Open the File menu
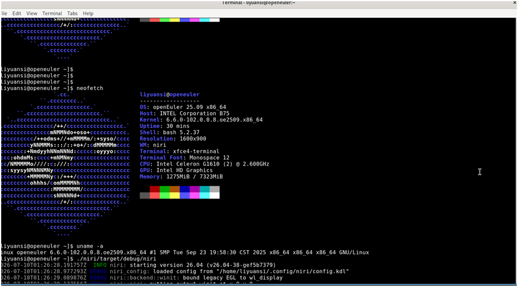The image size is (518, 287). pos(4,14)
